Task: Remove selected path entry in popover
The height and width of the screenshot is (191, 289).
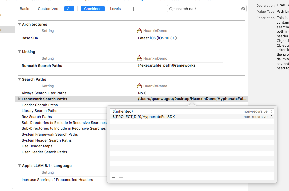Action: click(121, 177)
